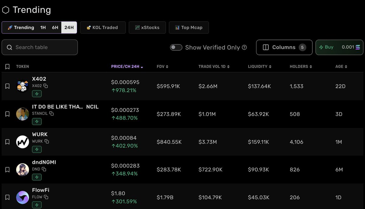Sort table by Liquidity column
The width and height of the screenshot is (365, 209).
(259, 66)
